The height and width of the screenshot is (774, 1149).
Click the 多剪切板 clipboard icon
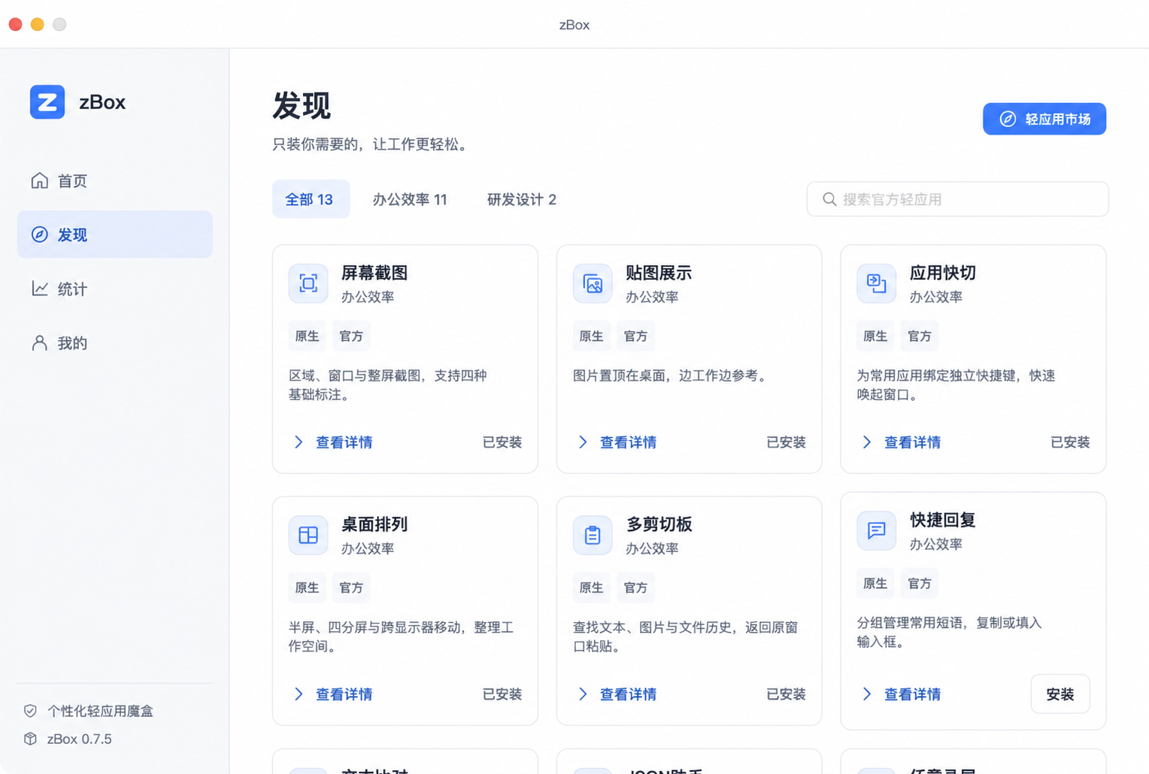[x=593, y=535]
